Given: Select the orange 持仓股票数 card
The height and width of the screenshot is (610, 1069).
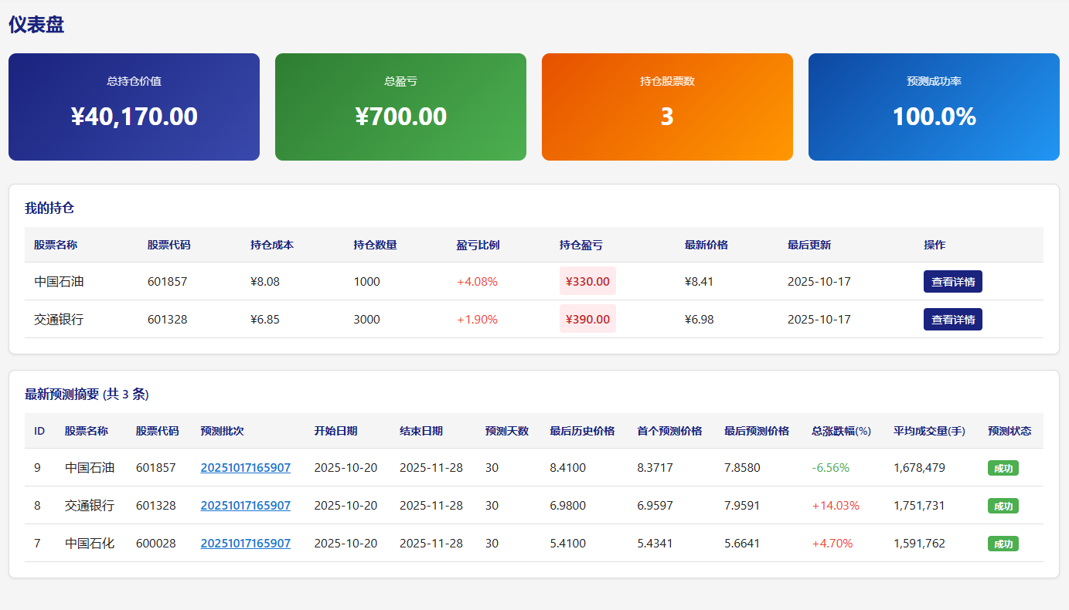Looking at the screenshot, I should (x=667, y=107).
